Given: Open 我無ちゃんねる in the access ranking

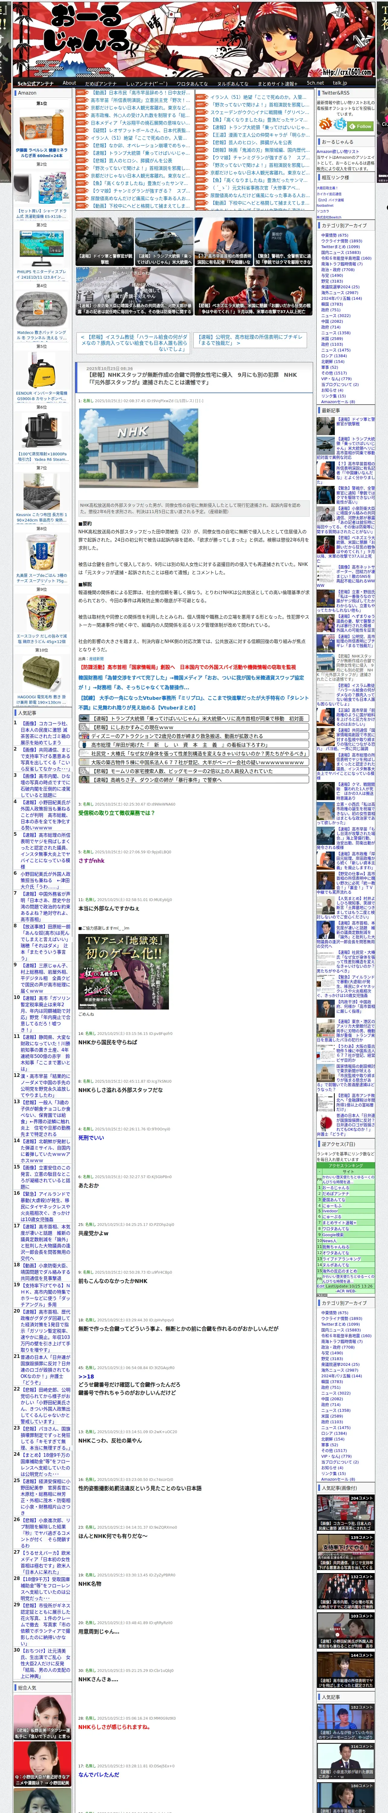Looking at the screenshot, I should [x=336, y=1247].
